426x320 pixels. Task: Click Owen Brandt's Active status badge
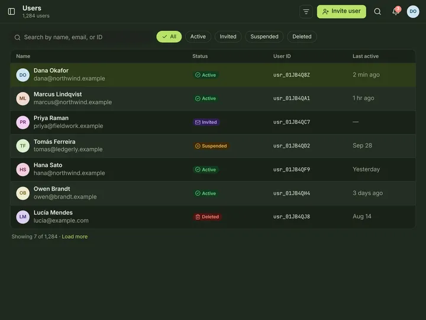(x=206, y=193)
